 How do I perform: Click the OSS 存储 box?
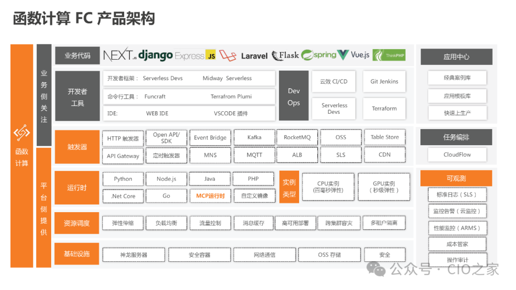pos(329,255)
